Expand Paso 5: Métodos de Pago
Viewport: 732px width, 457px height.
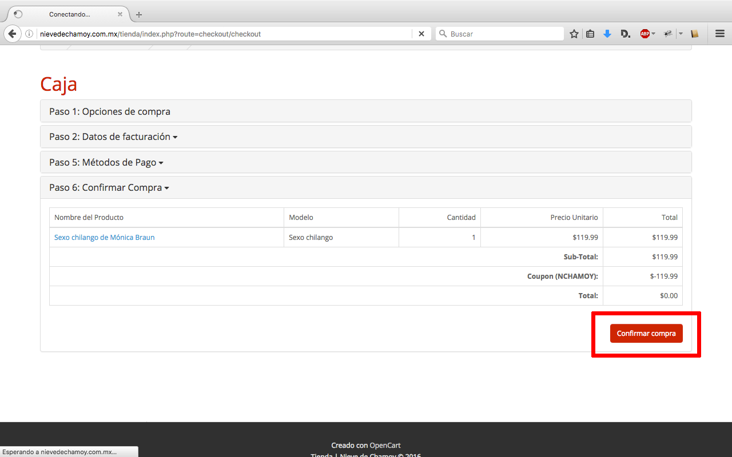point(366,162)
